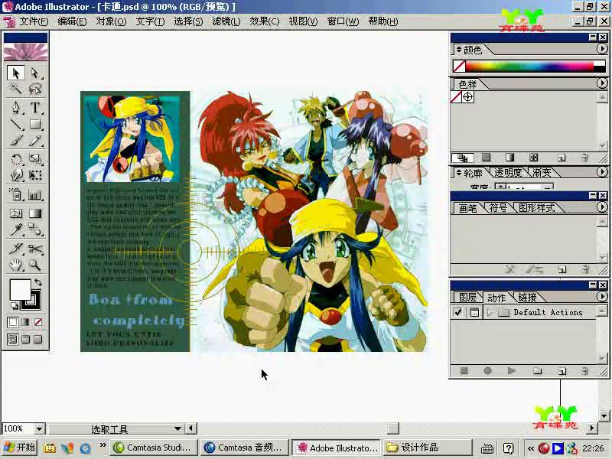Open the 颜色 panel options menu
Viewport: 612px width, 459px height.
(602, 49)
